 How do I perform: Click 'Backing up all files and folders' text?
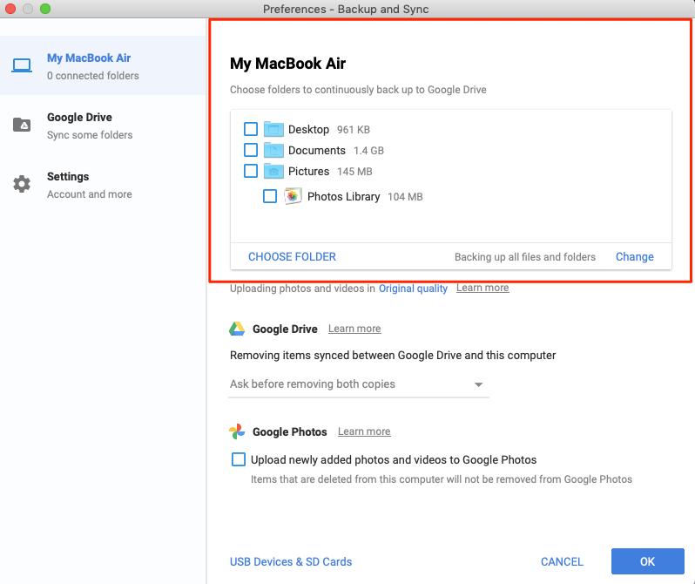point(525,257)
